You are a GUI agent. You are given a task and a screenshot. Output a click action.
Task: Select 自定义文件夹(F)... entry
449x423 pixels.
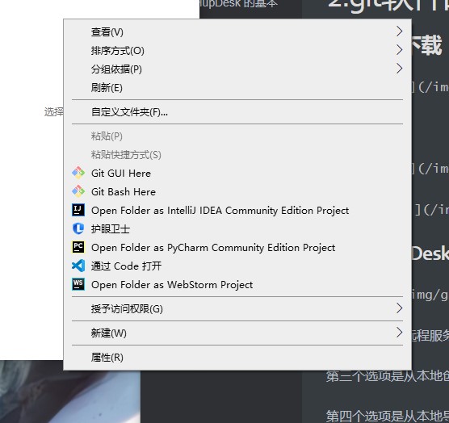coord(237,112)
